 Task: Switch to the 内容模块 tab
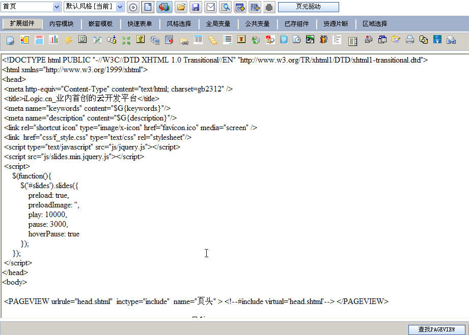tap(61, 24)
